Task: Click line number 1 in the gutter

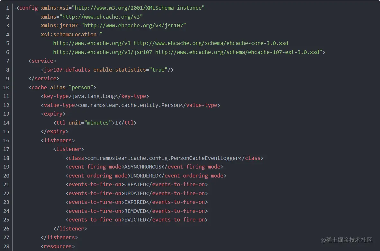Action: (x=7, y=8)
